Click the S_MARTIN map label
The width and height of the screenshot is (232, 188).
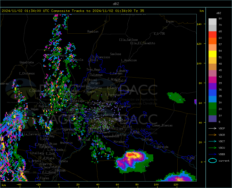pos(107,115)
